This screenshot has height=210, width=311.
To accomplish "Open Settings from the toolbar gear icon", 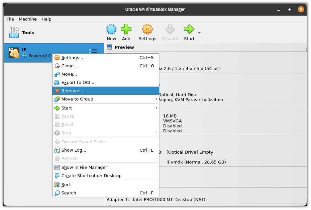I will pyautogui.click(x=147, y=30).
